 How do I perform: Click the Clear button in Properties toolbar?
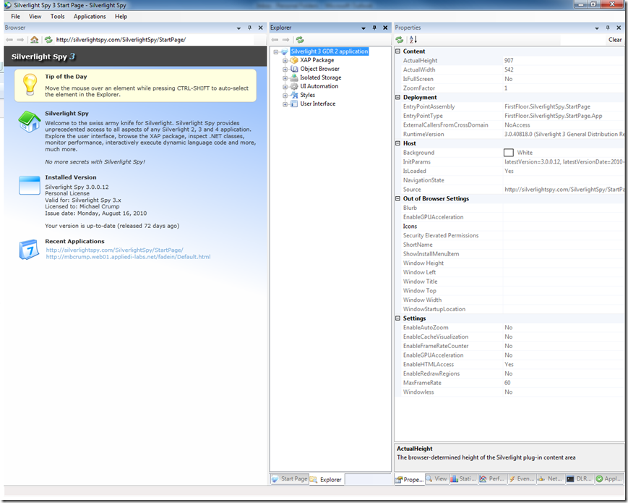point(615,40)
